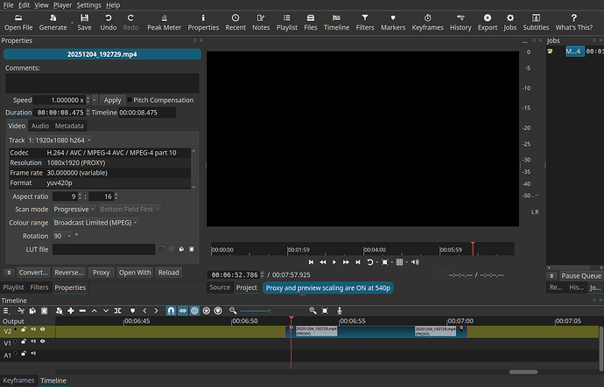Open the Scan mode Progressive dropdown
This screenshot has height=387, width=604.
74,209
